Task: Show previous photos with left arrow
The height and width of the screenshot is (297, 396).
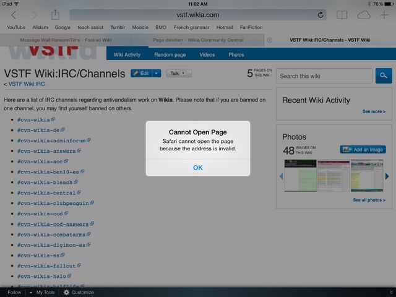Action: pos(281,176)
